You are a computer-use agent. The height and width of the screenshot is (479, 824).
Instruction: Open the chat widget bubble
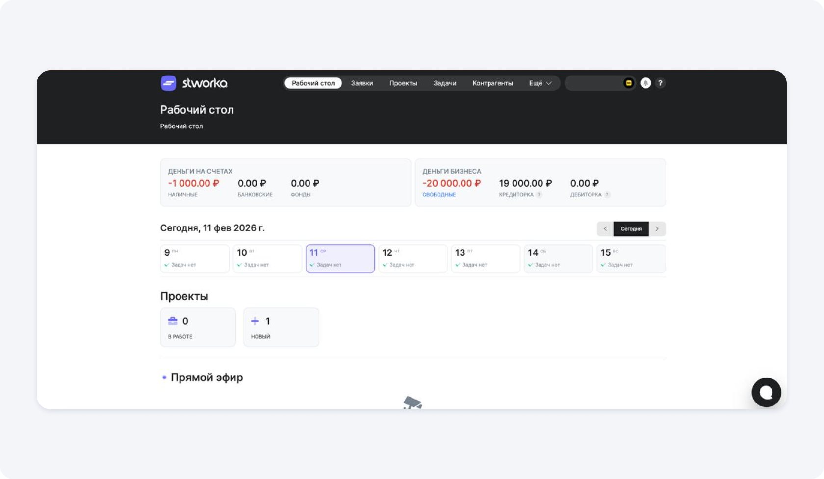click(x=766, y=392)
